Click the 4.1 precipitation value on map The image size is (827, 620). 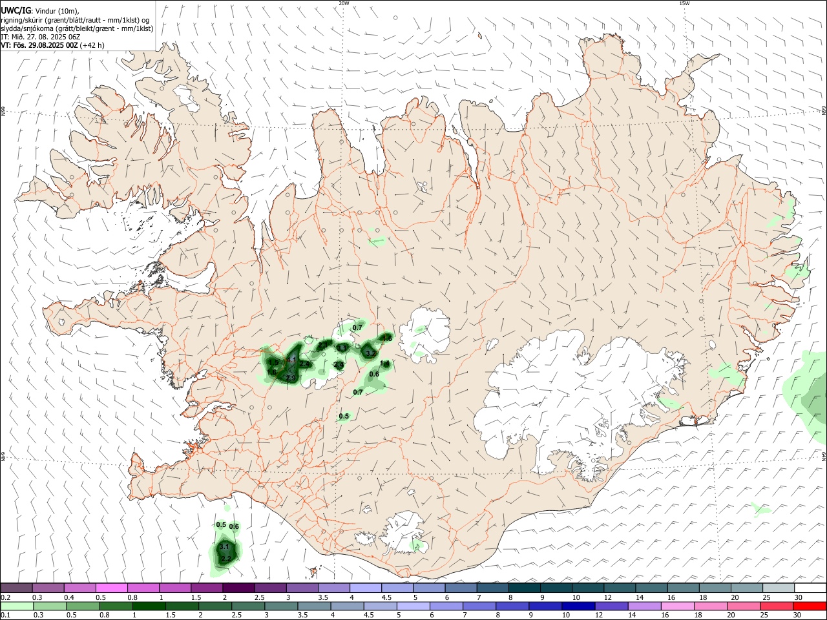[x=292, y=360]
